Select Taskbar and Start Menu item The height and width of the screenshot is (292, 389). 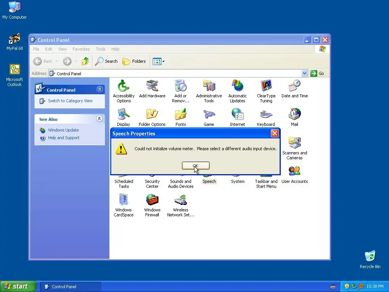(266, 184)
